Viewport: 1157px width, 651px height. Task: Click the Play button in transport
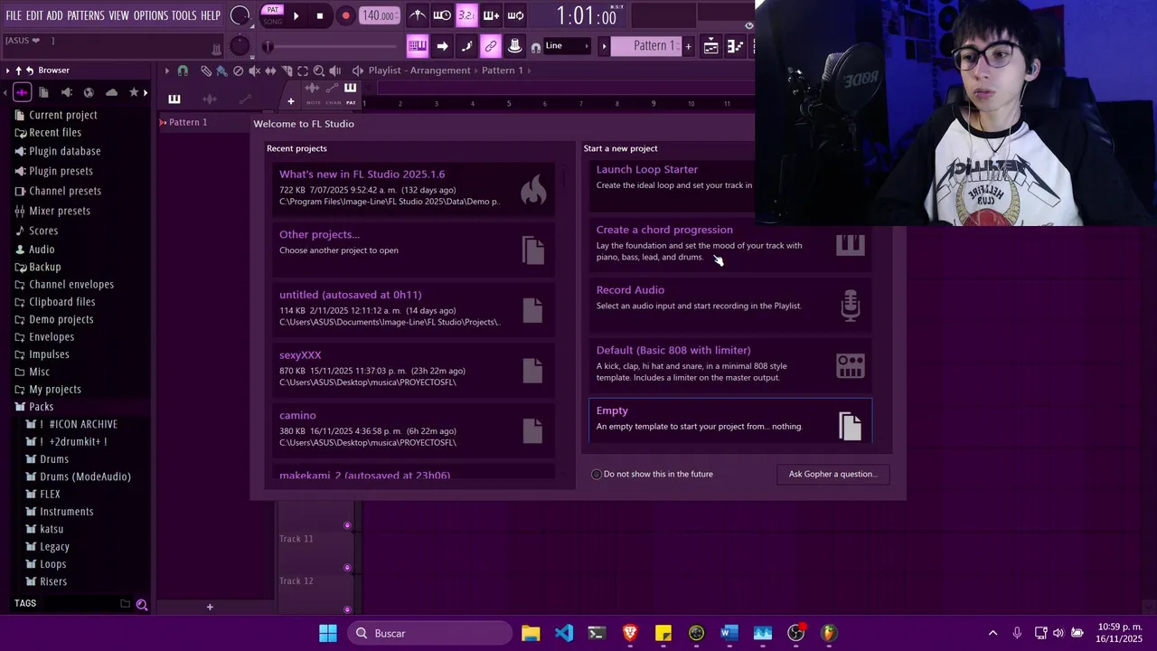point(296,15)
